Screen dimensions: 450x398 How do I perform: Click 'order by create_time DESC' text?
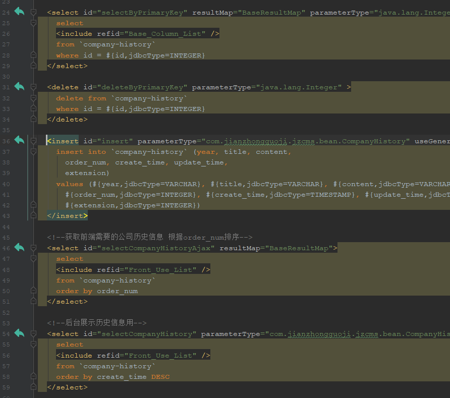point(113,377)
